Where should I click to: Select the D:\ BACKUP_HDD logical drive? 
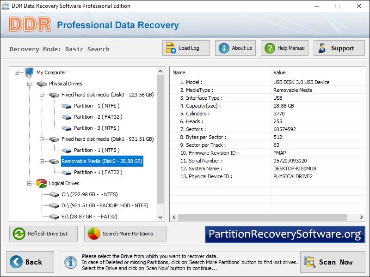(105, 205)
